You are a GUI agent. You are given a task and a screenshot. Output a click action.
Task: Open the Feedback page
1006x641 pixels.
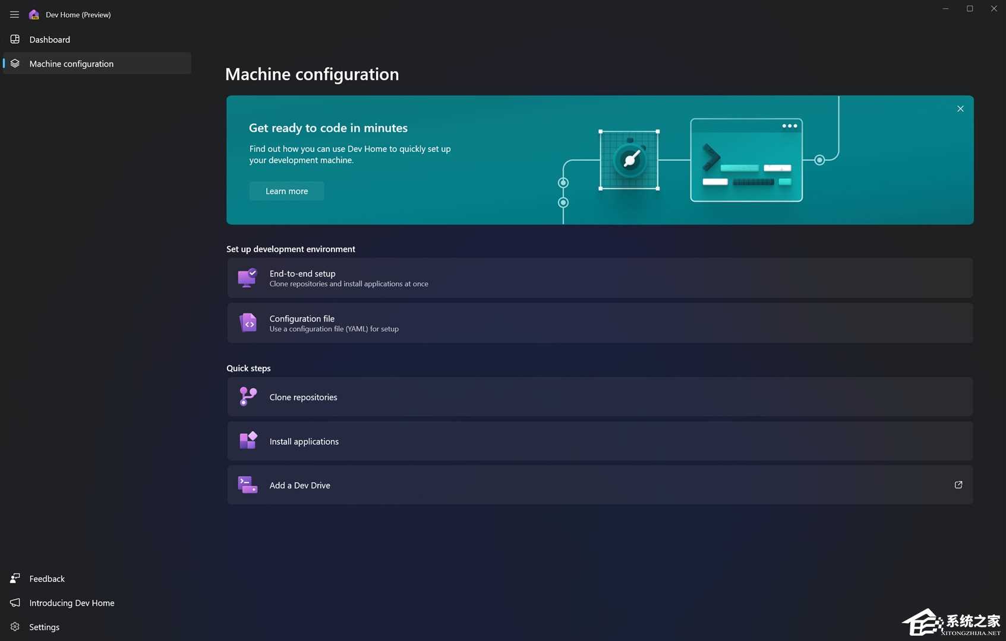[x=97, y=579]
